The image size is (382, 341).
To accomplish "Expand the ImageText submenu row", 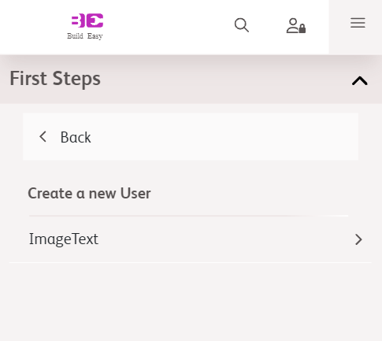I will [x=191, y=239].
